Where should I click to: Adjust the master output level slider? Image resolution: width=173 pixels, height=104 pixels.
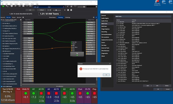click(82, 7)
